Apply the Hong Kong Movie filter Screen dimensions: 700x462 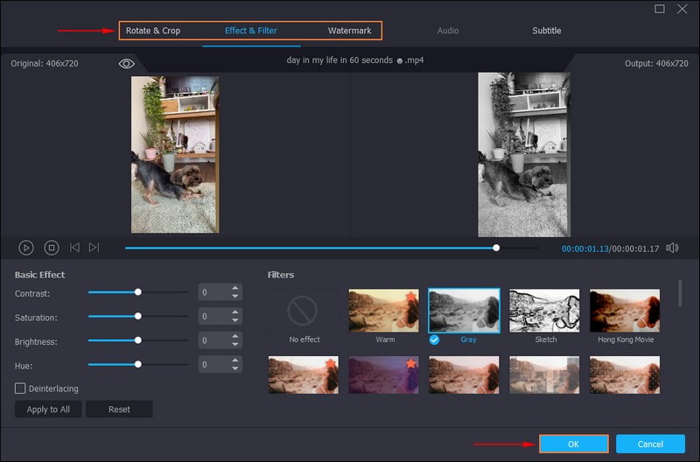click(x=624, y=311)
